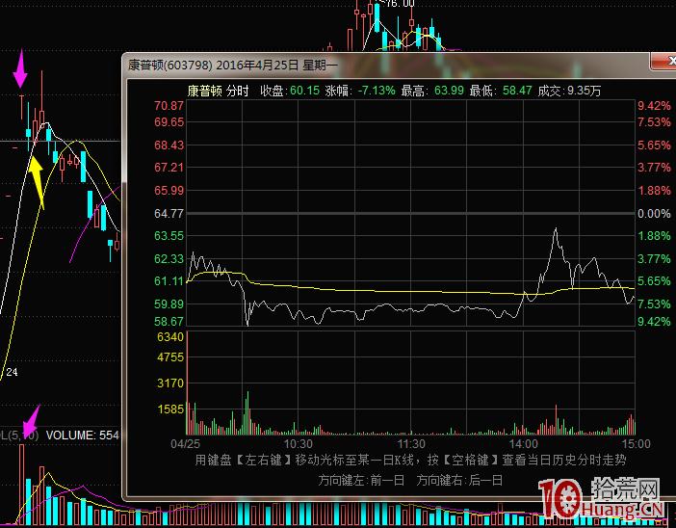Screen dimensions: 676x528
Task: Click the VOLUME: 554 indicator label
Action: [83, 435]
